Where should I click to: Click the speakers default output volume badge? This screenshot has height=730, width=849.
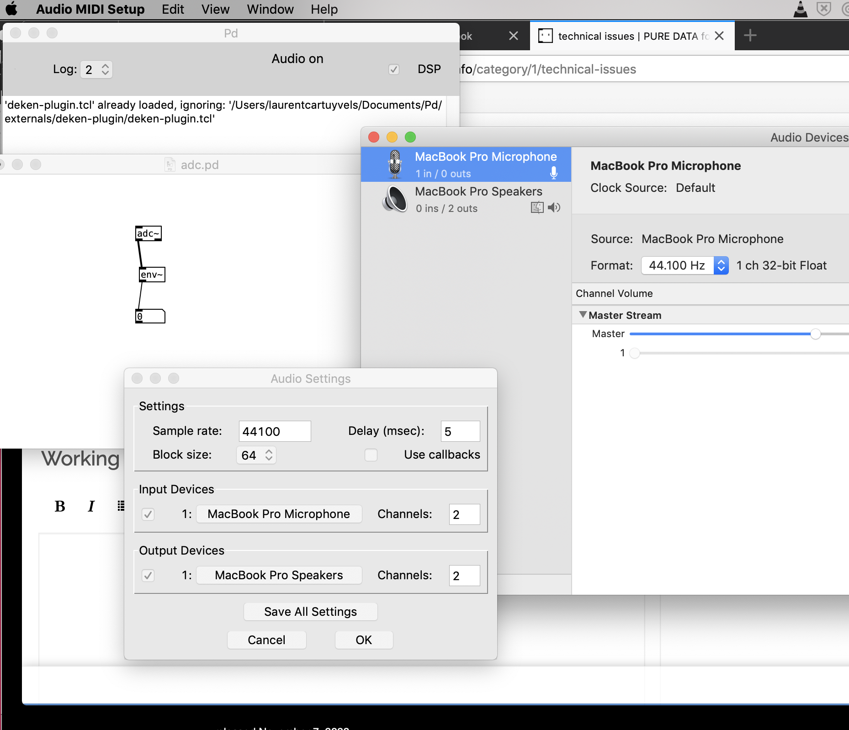pos(554,208)
